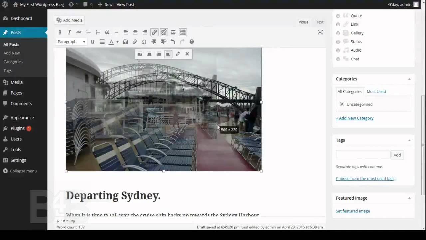Switch to the Text editor tab
Image resolution: width=426 pixels, height=240 pixels.
point(320,22)
